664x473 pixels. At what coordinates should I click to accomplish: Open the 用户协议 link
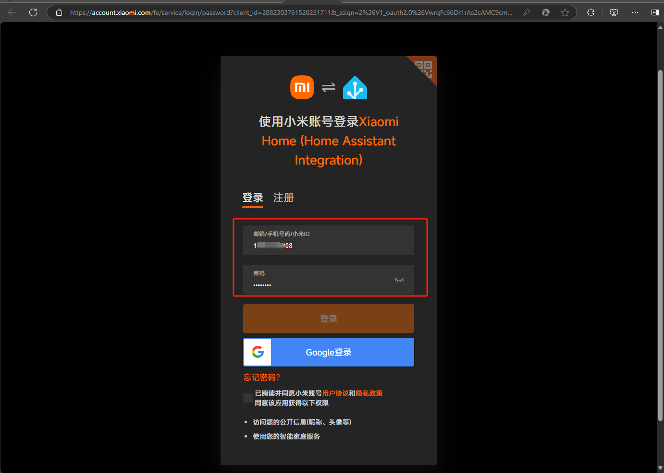(x=335, y=393)
